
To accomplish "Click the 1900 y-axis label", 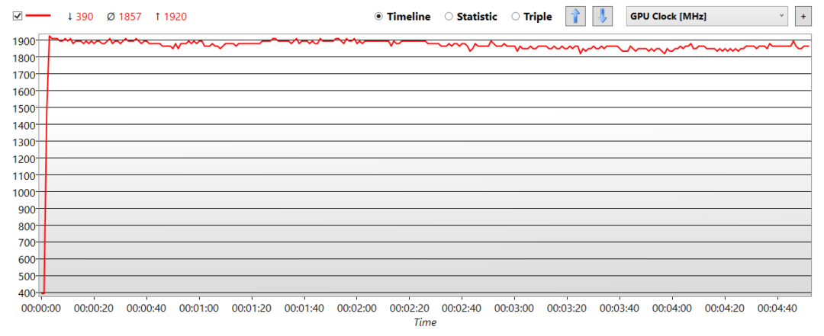I will coord(26,41).
